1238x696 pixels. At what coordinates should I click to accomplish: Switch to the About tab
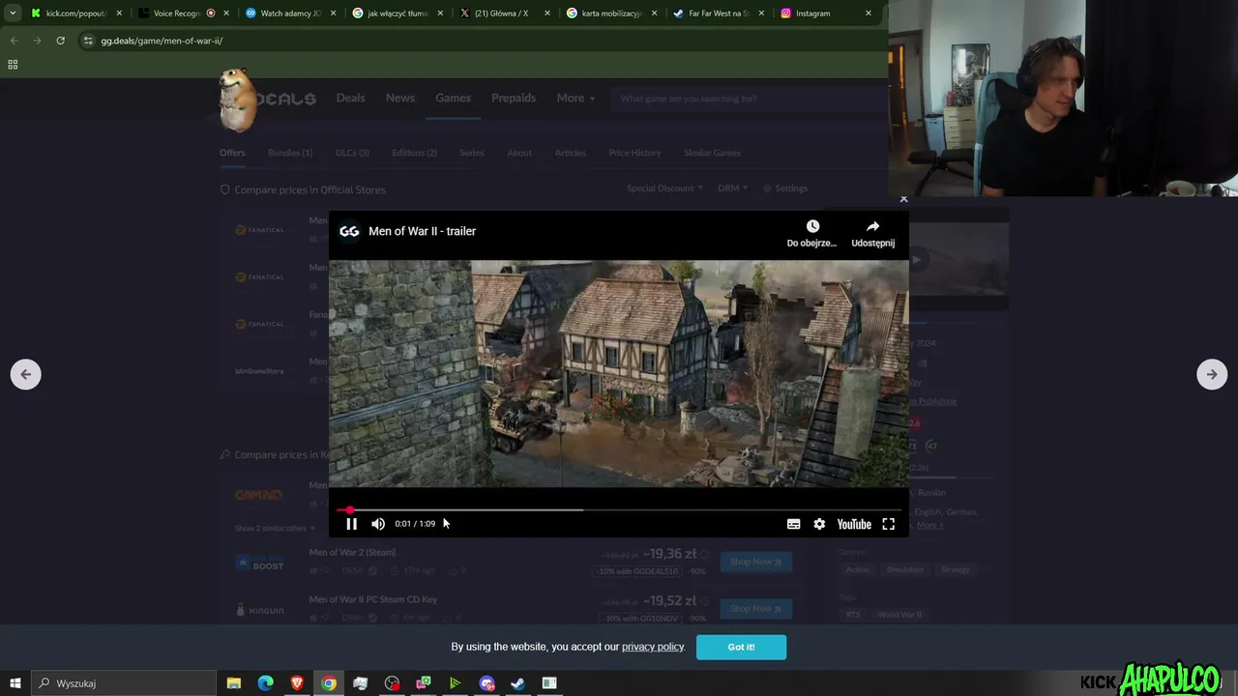[x=519, y=153]
